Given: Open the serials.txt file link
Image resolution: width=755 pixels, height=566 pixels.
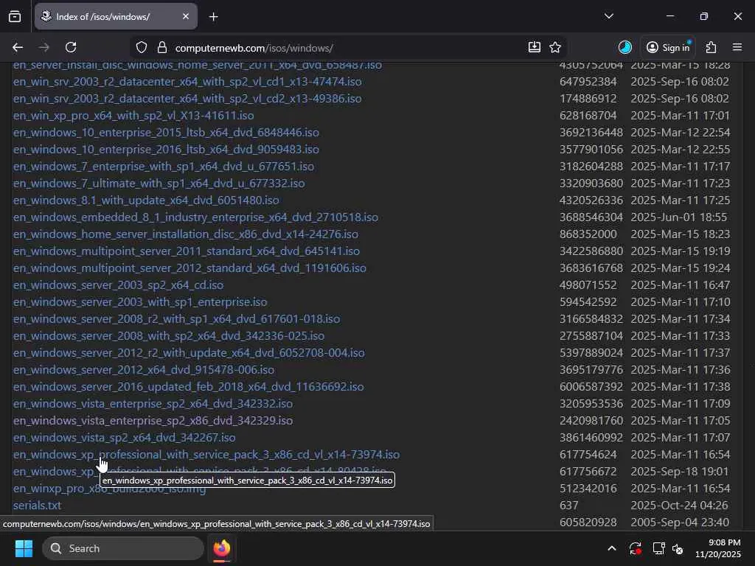Looking at the screenshot, I should pos(37,506).
